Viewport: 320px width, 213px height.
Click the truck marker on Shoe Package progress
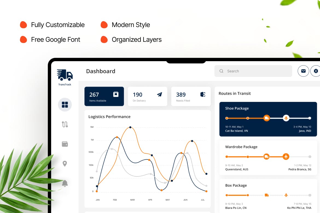[266, 118]
